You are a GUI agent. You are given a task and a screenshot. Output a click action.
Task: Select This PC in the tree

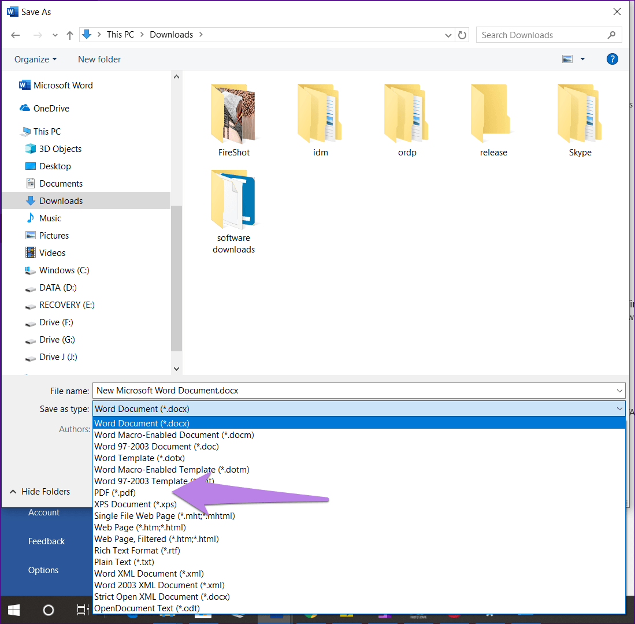coord(41,132)
